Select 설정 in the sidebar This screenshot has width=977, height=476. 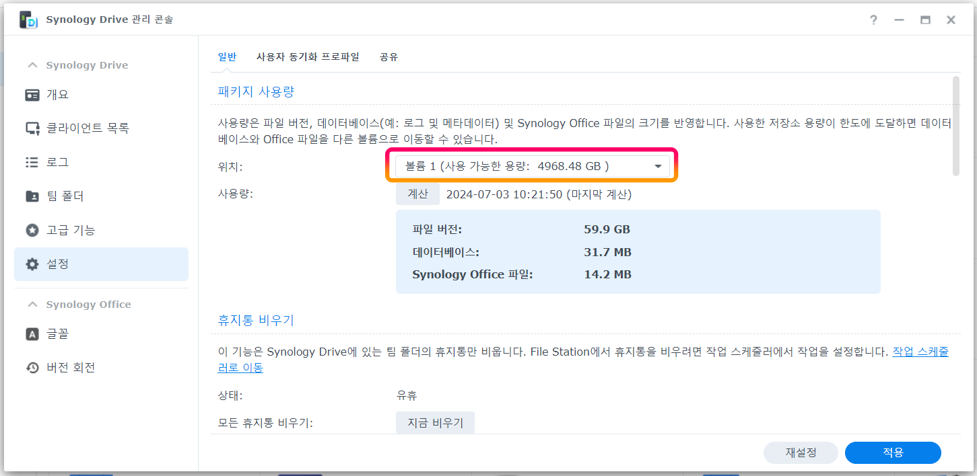pos(101,264)
